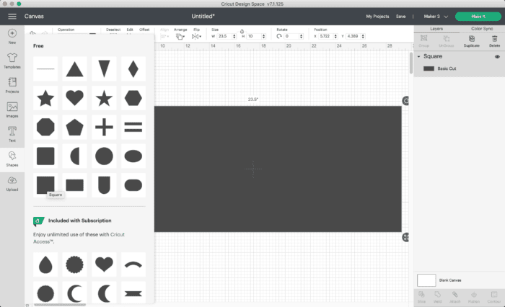The height and width of the screenshot is (307, 505).
Task: Hide the Square layer using eye icon
Action: 497,57
